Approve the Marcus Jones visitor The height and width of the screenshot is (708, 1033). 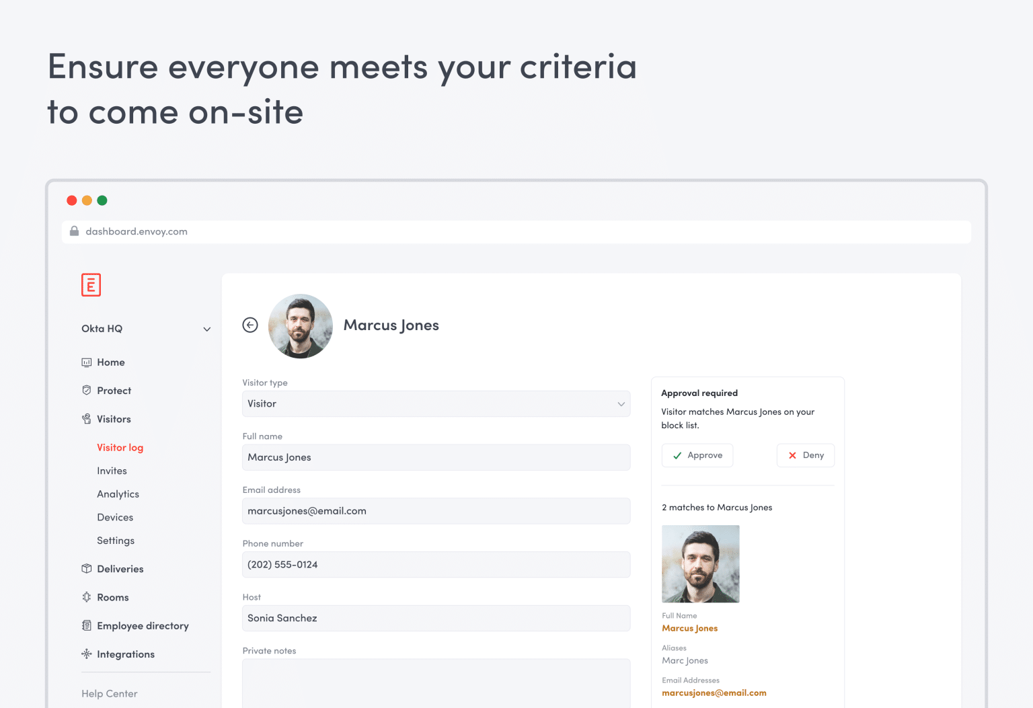click(x=697, y=455)
